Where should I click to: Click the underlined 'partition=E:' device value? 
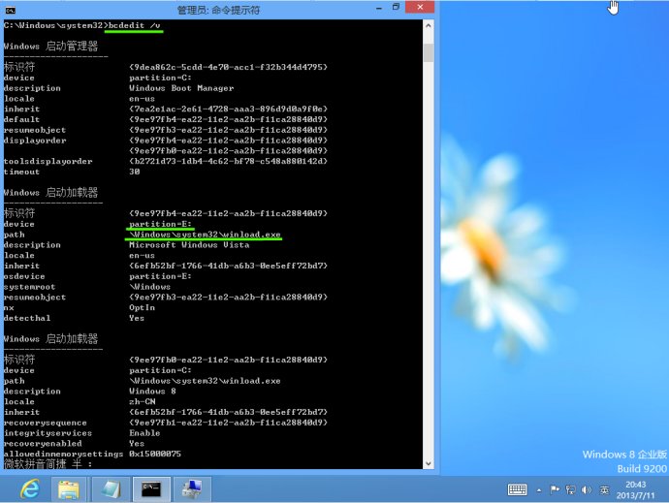pyautogui.click(x=160, y=224)
